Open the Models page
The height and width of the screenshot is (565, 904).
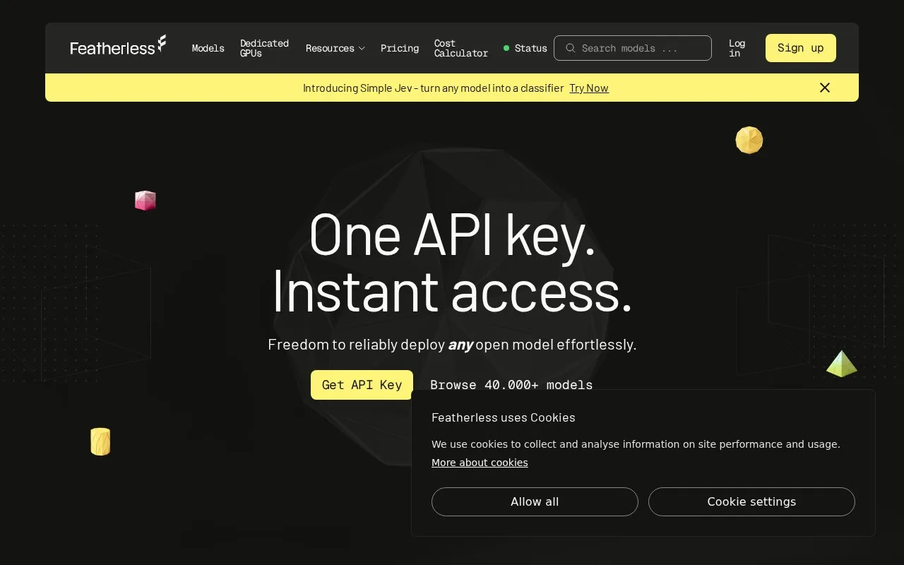208,48
